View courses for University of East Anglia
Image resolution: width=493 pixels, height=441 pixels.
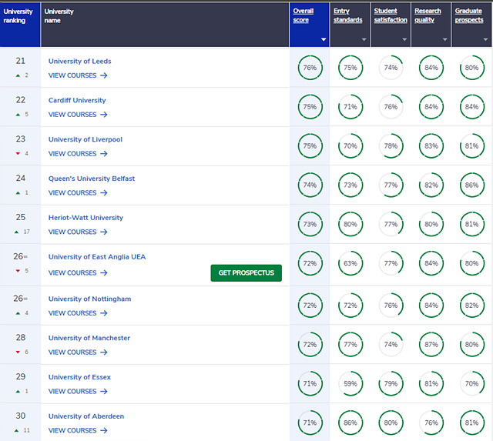78,273
